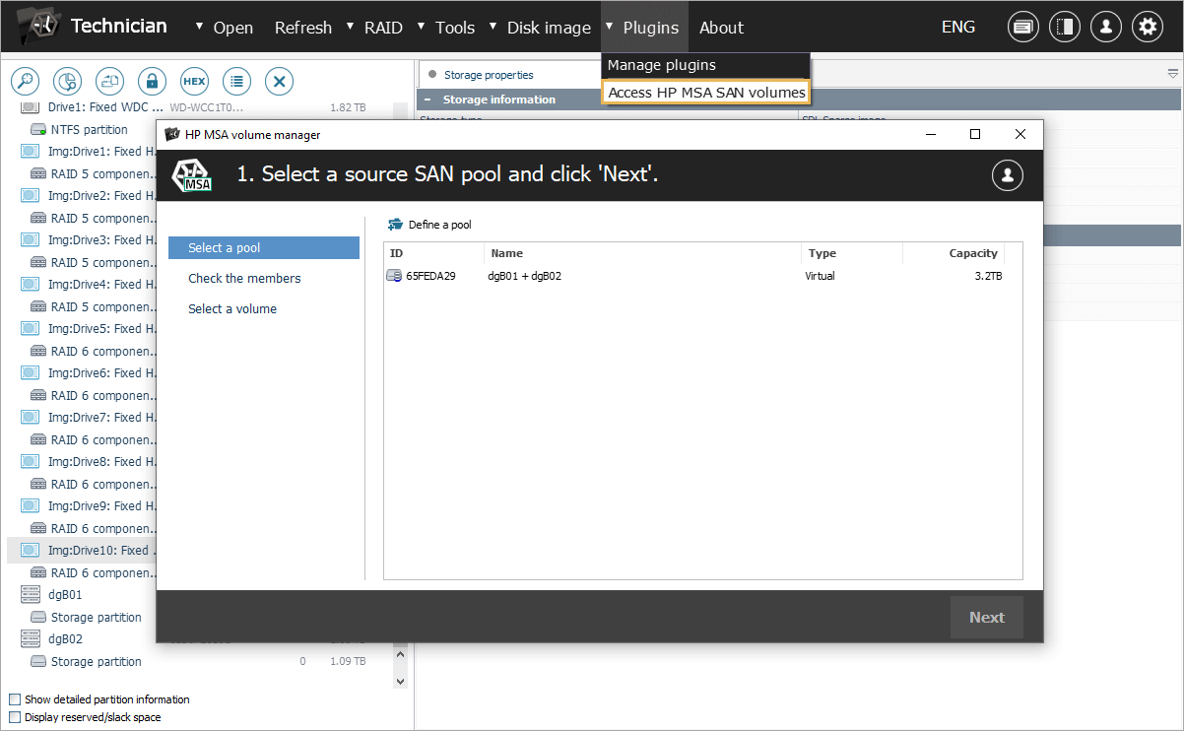The image size is (1184, 731).
Task: Select pool row 'dgB01 + dgB02'
Action: coord(524,276)
